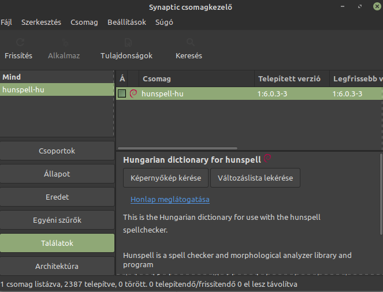Viewport: 383px width, 292px height.
Task: Open the Szerkesztés menu
Action: 41,22
